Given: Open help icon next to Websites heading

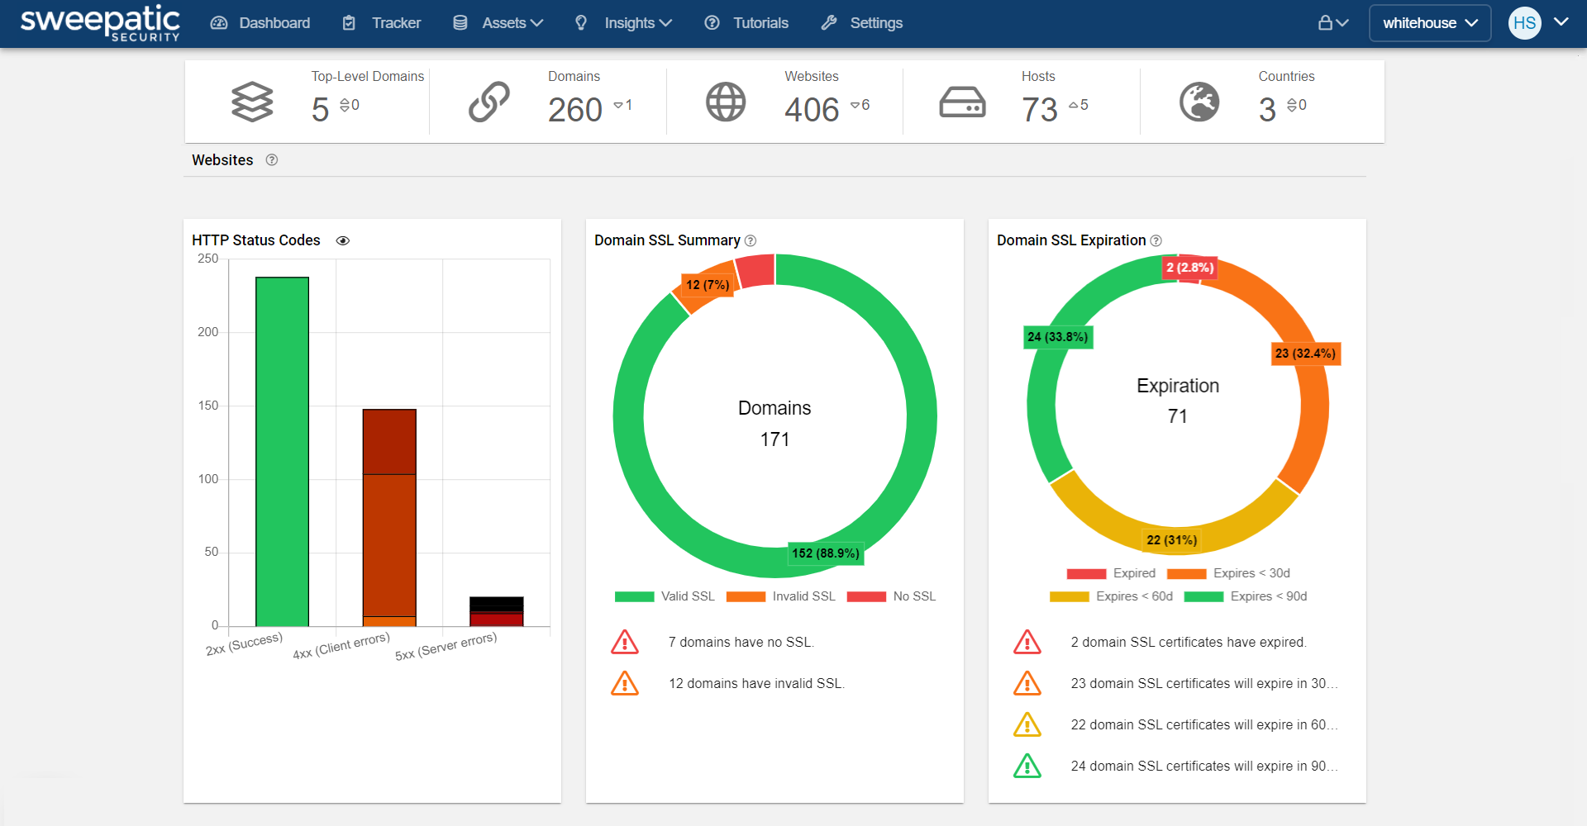Looking at the screenshot, I should [272, 160].
